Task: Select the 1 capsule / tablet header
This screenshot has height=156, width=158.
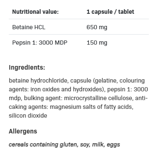Action: pyautogui.click(x=110, y=12)
